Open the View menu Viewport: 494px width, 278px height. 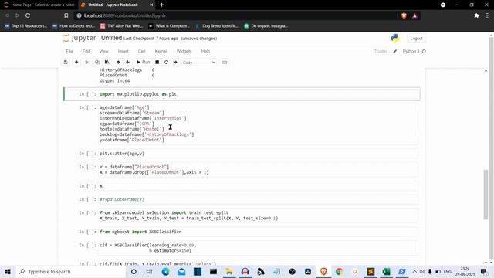(x=103, y=52)
